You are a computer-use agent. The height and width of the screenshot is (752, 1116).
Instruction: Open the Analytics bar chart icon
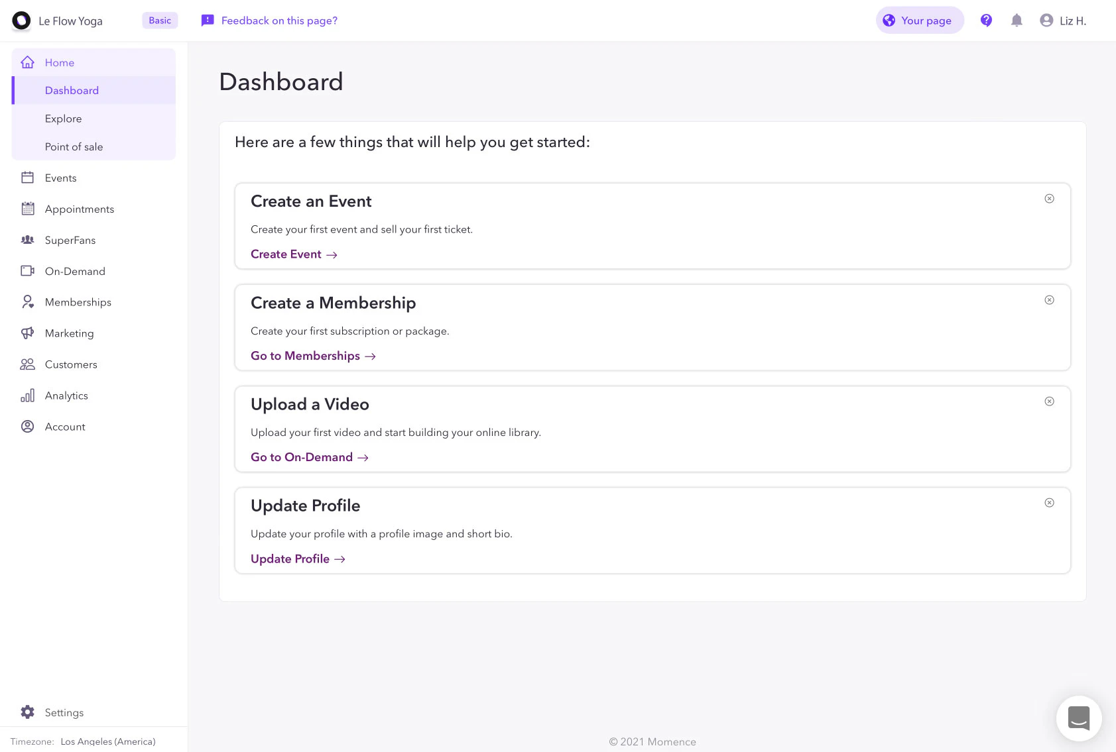pos(27,395)
